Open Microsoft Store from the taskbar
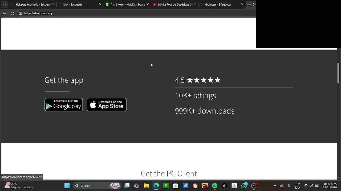This screenshot has height=191, width=341. point(176,186)
